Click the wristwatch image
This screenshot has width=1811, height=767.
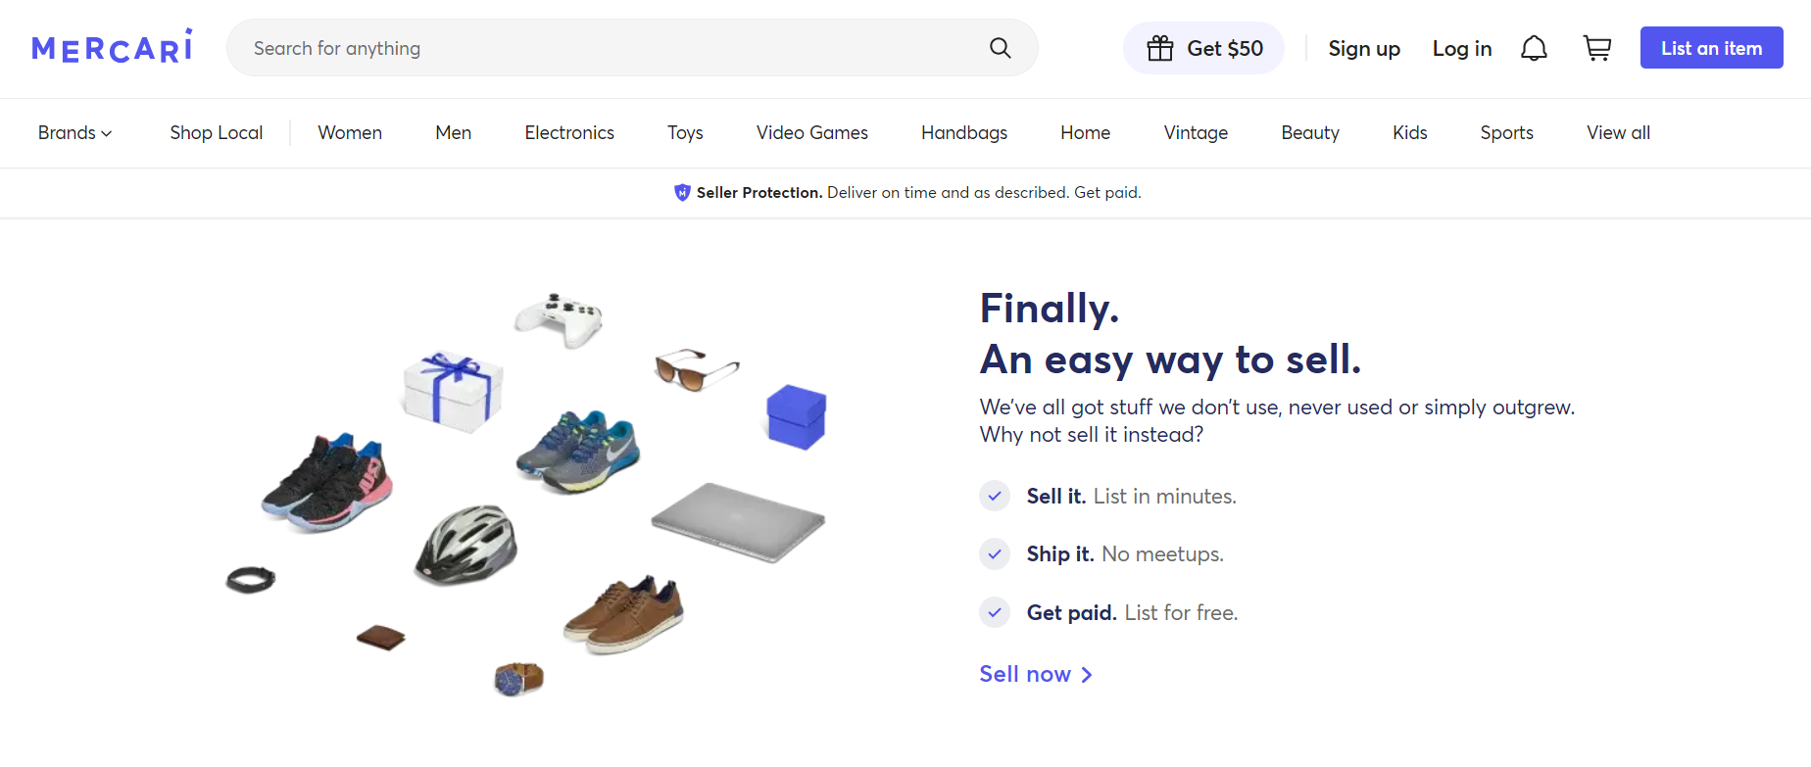(519, 678)
